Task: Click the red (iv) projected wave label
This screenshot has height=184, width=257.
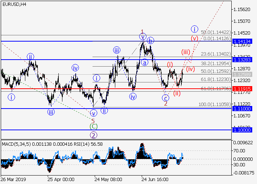Action: (x=190, y=69)
